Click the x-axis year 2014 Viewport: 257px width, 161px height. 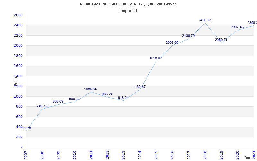(x=140, y=155)
